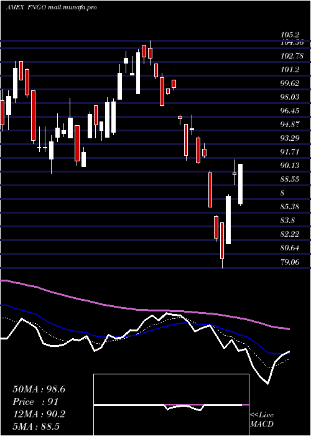Click the 80.64 price level label
The height and width of the screenshot is (436, 311).
click(290, 248)
